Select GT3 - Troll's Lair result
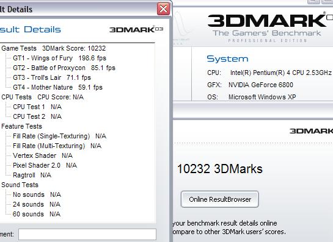Viewport: 333px width, 242px height. click(x=52, y=77)
